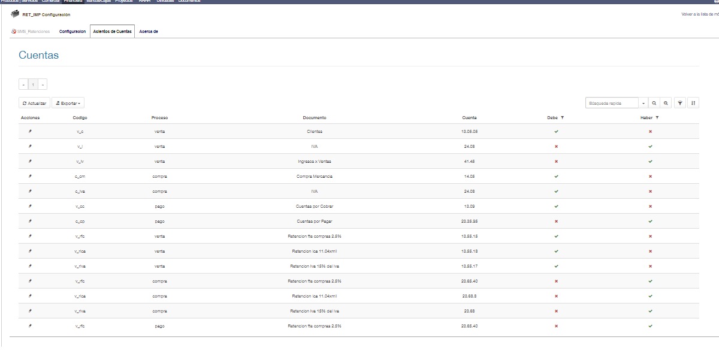Open the quick search field dropdown arrow
719x352 pixels.
[x=643, y=103]
